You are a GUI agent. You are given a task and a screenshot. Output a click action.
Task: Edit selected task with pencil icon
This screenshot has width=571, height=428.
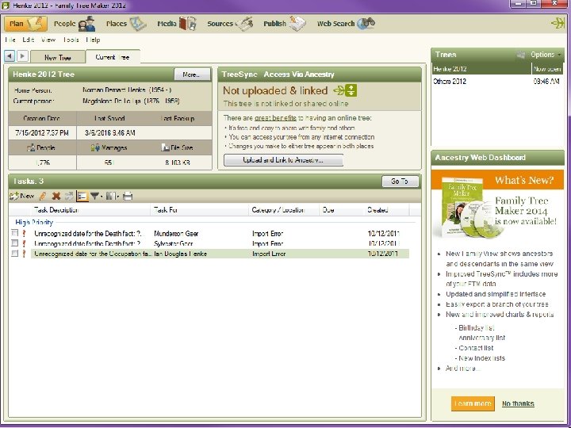(43, 197)
